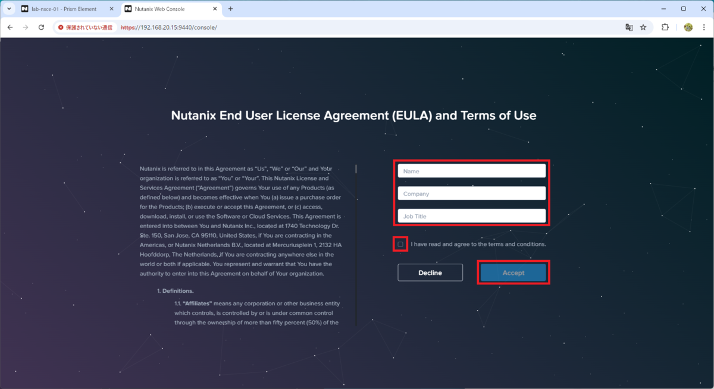The image size is (714, 389).
Task: Open the Chrome three-dot menu
Action: (x=704, y=27)
